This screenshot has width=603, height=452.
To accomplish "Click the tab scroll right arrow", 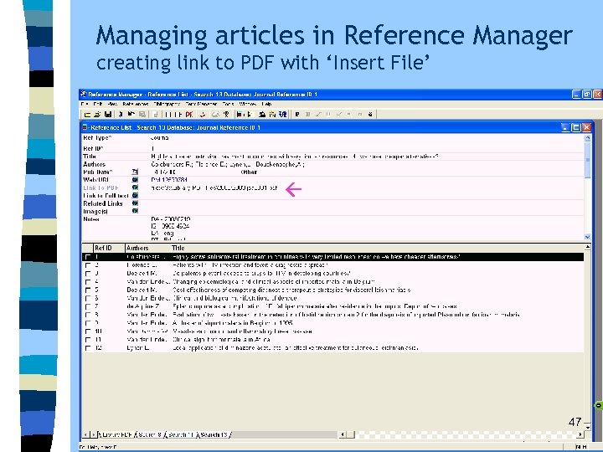I will click(x=93, y=434).
